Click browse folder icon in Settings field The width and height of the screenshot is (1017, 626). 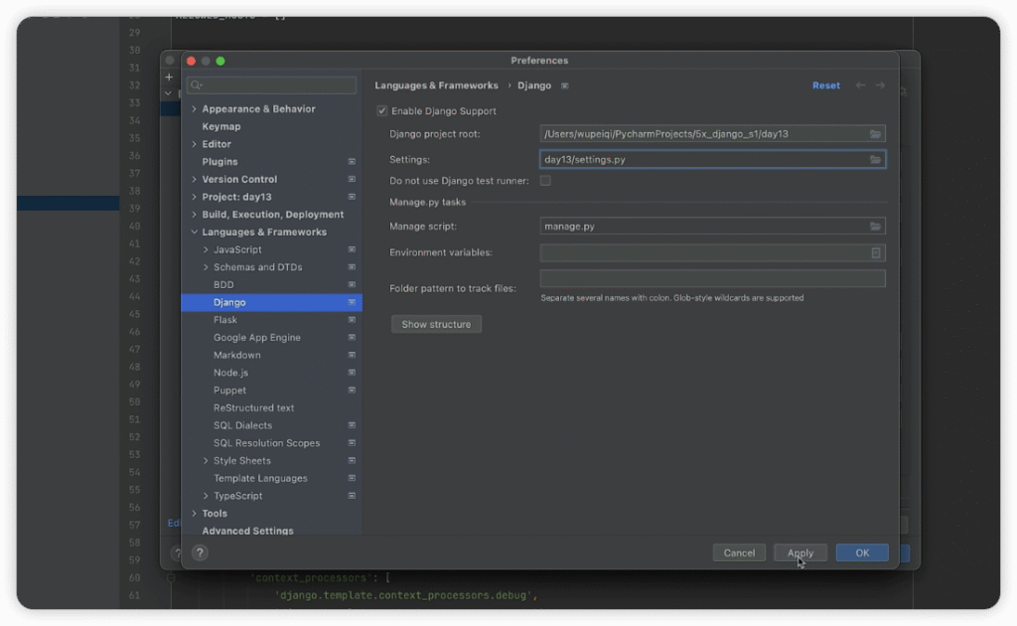pos(875,160)
